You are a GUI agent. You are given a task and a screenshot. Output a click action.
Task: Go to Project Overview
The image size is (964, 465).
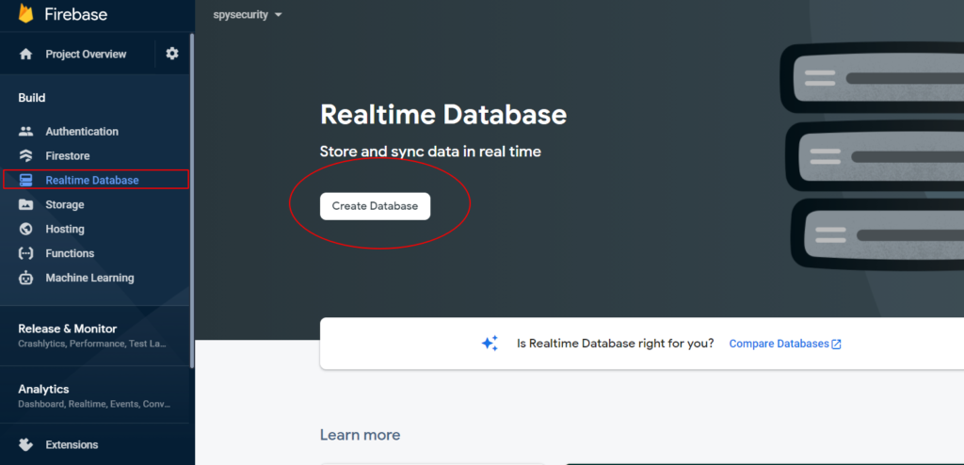tap(86, 55)
